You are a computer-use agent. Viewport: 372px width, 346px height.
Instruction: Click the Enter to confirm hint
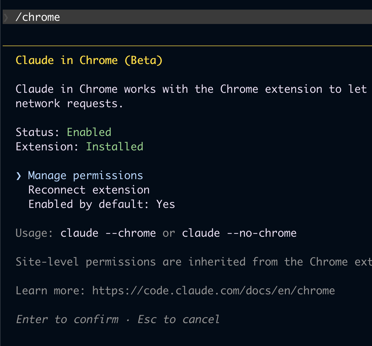pyautogui.click(x=67, y=319)
